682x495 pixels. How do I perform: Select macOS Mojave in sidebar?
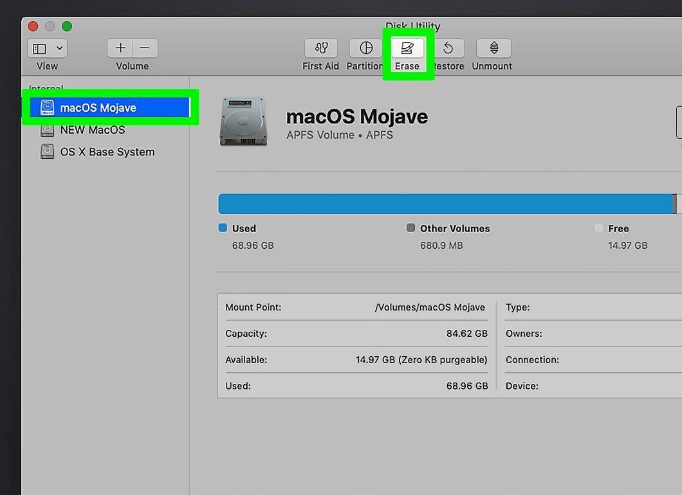[x=109, y=107]
